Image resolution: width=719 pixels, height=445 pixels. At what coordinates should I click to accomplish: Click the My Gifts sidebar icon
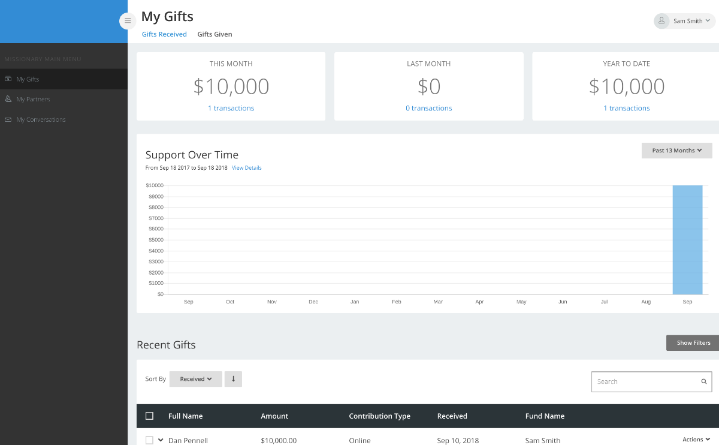8,79
